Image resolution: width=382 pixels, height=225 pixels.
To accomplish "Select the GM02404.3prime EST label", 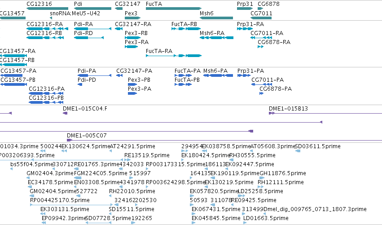I will click(x=50, y=173).
